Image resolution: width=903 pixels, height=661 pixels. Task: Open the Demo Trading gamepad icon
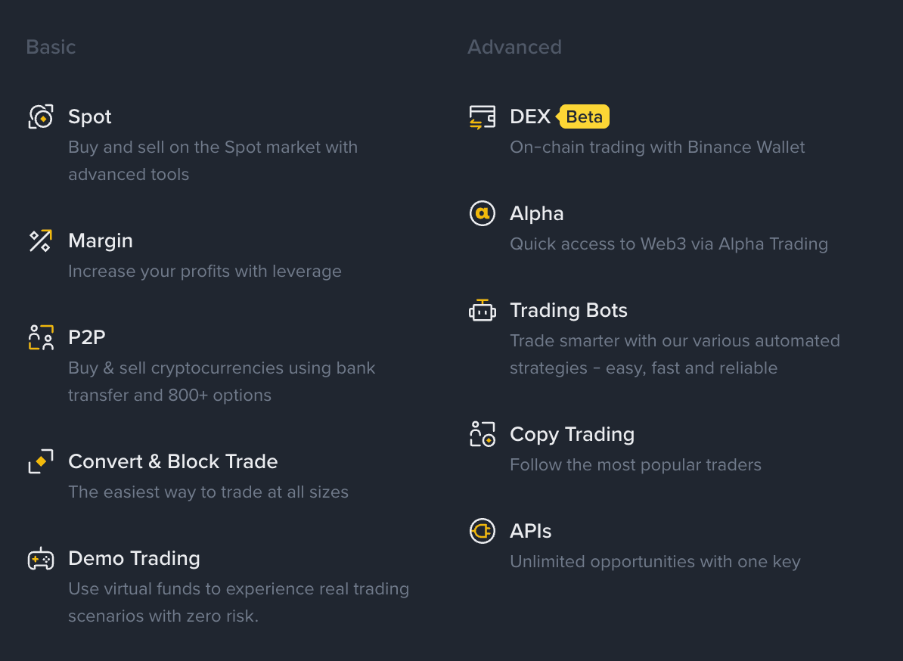click(41, 558)
